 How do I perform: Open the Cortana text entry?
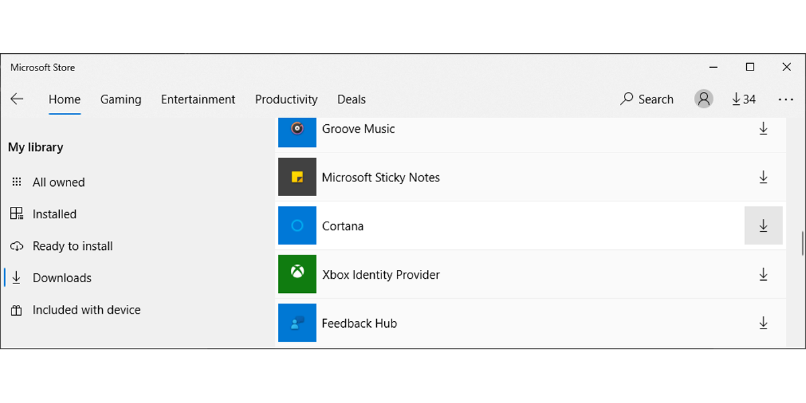point(343,226)
